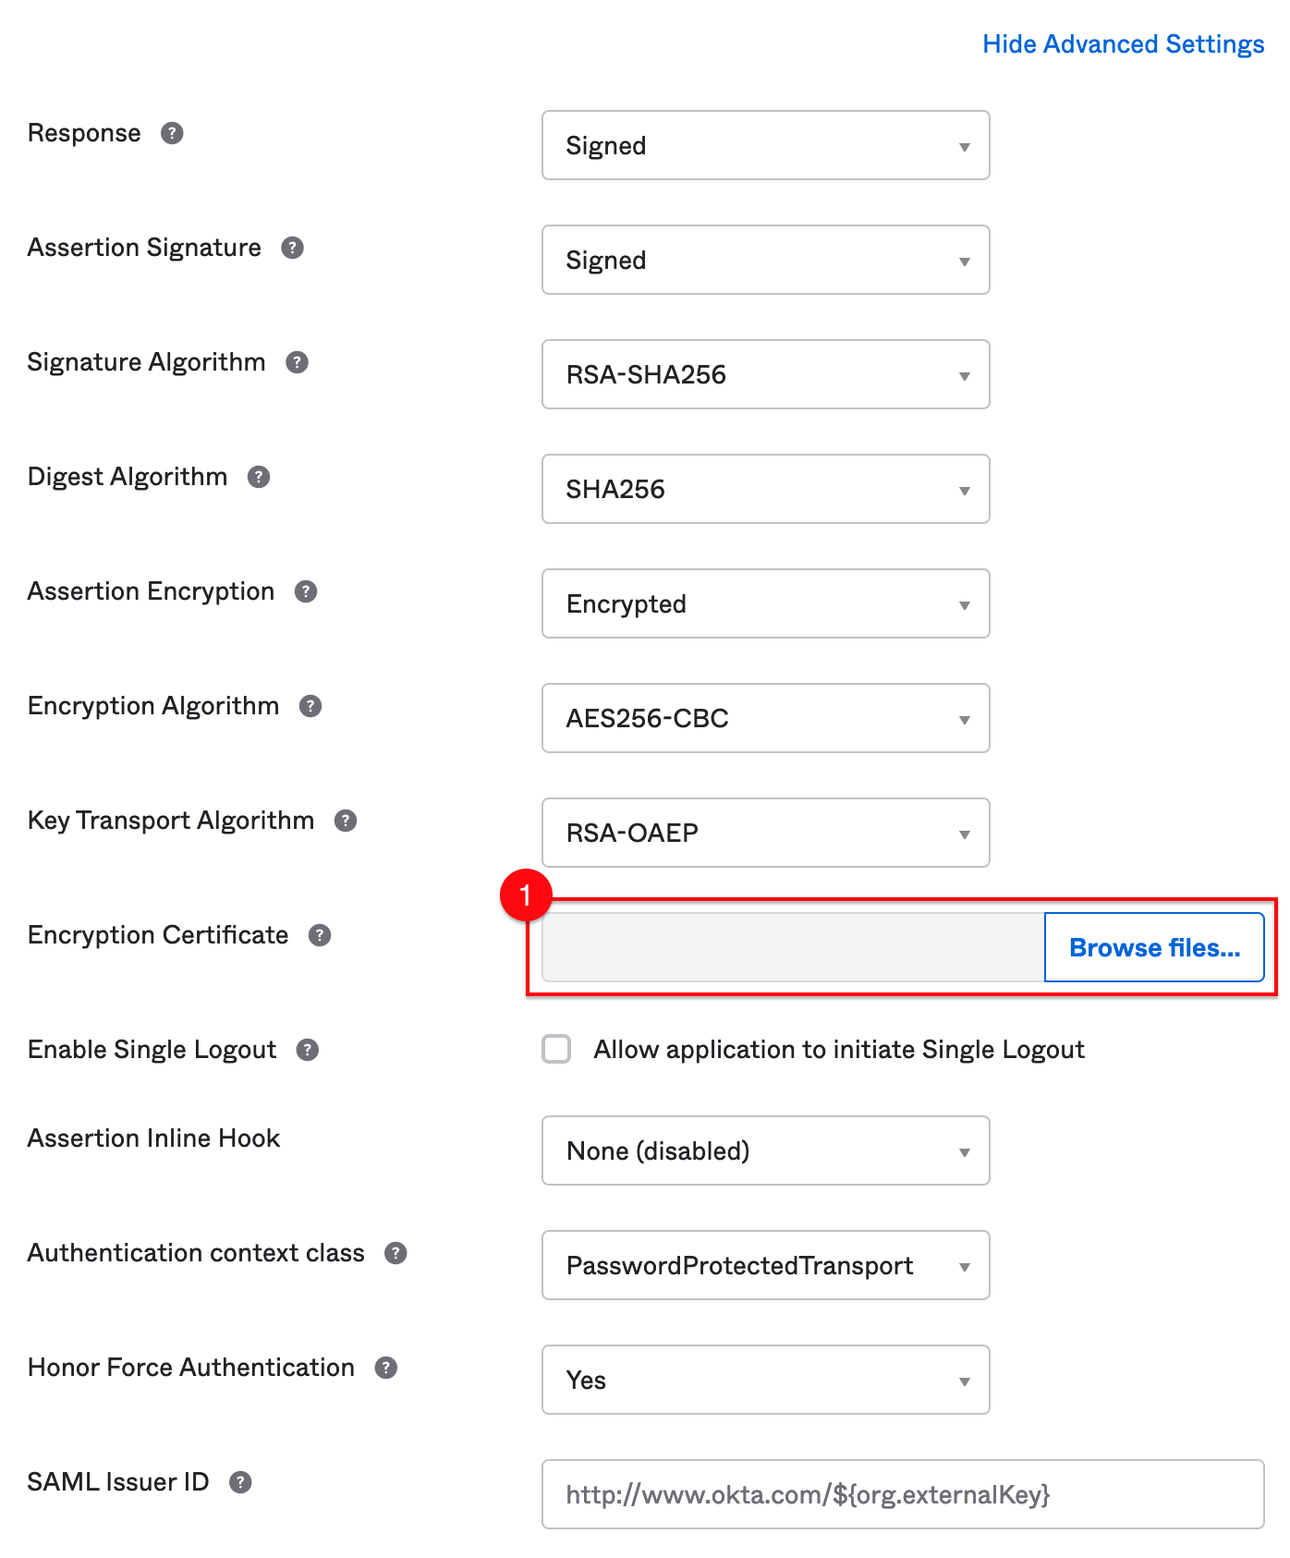Enable Allow application to initiate Single Logout
This screenshot has width=1290, height=1558.
(x=556, y=1050)
